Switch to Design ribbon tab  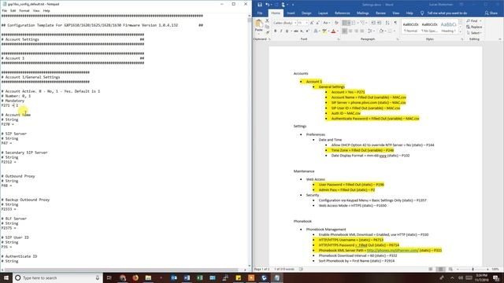point(306,13)
